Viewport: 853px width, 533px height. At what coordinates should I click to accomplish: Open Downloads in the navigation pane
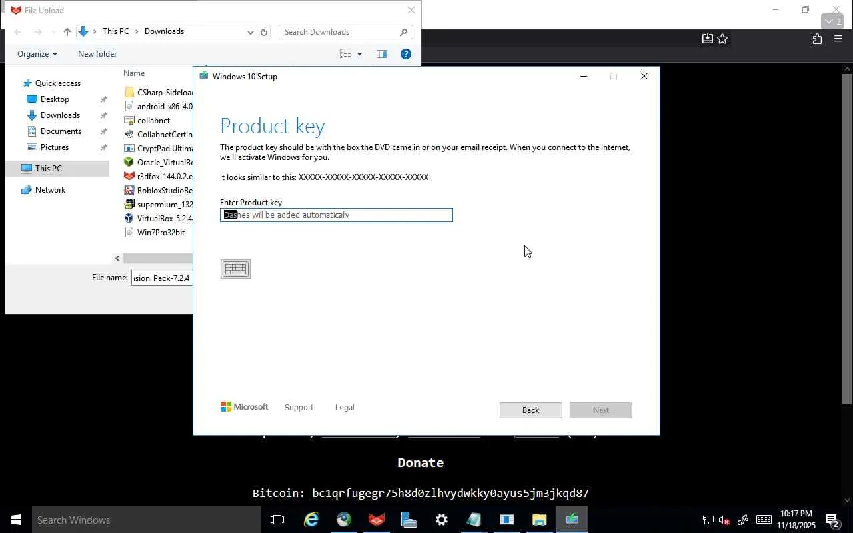coord(60,115)
